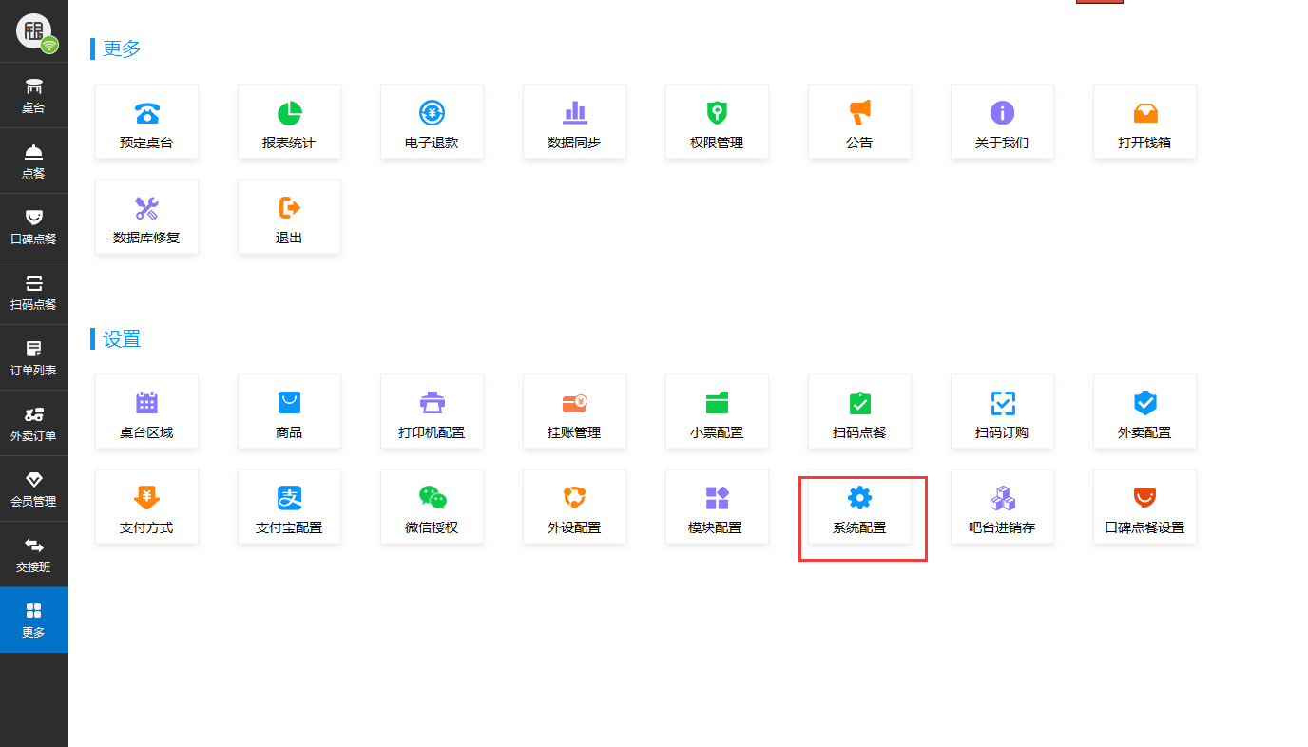Go to 桌台 in sidebar
Screen dimensions: 1308x747
(x=34, y=95)
